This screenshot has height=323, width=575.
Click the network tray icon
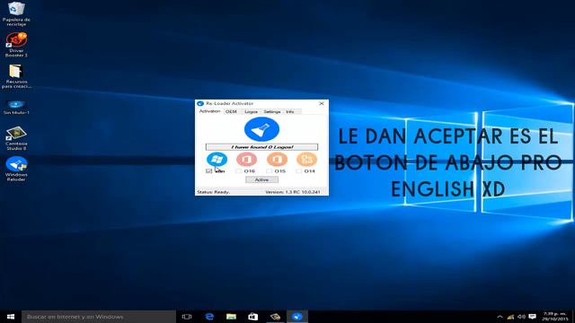click(x=510, y=317)
